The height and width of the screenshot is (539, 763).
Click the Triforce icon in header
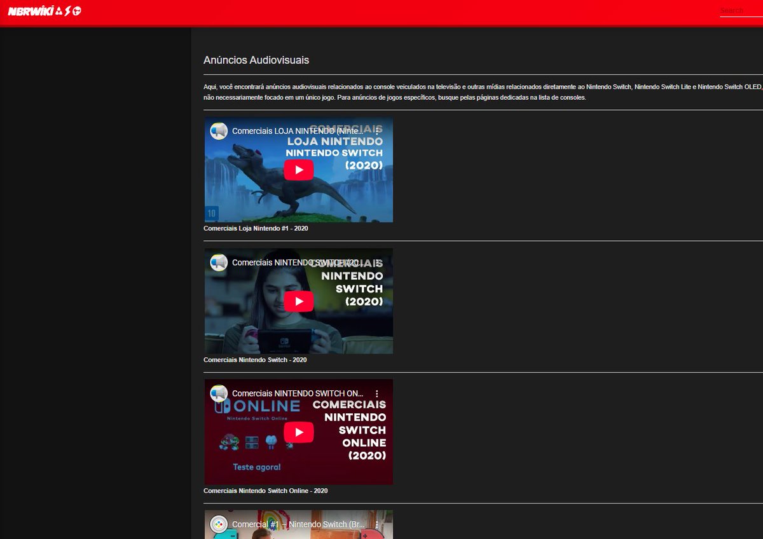click(x=57, y=11)
